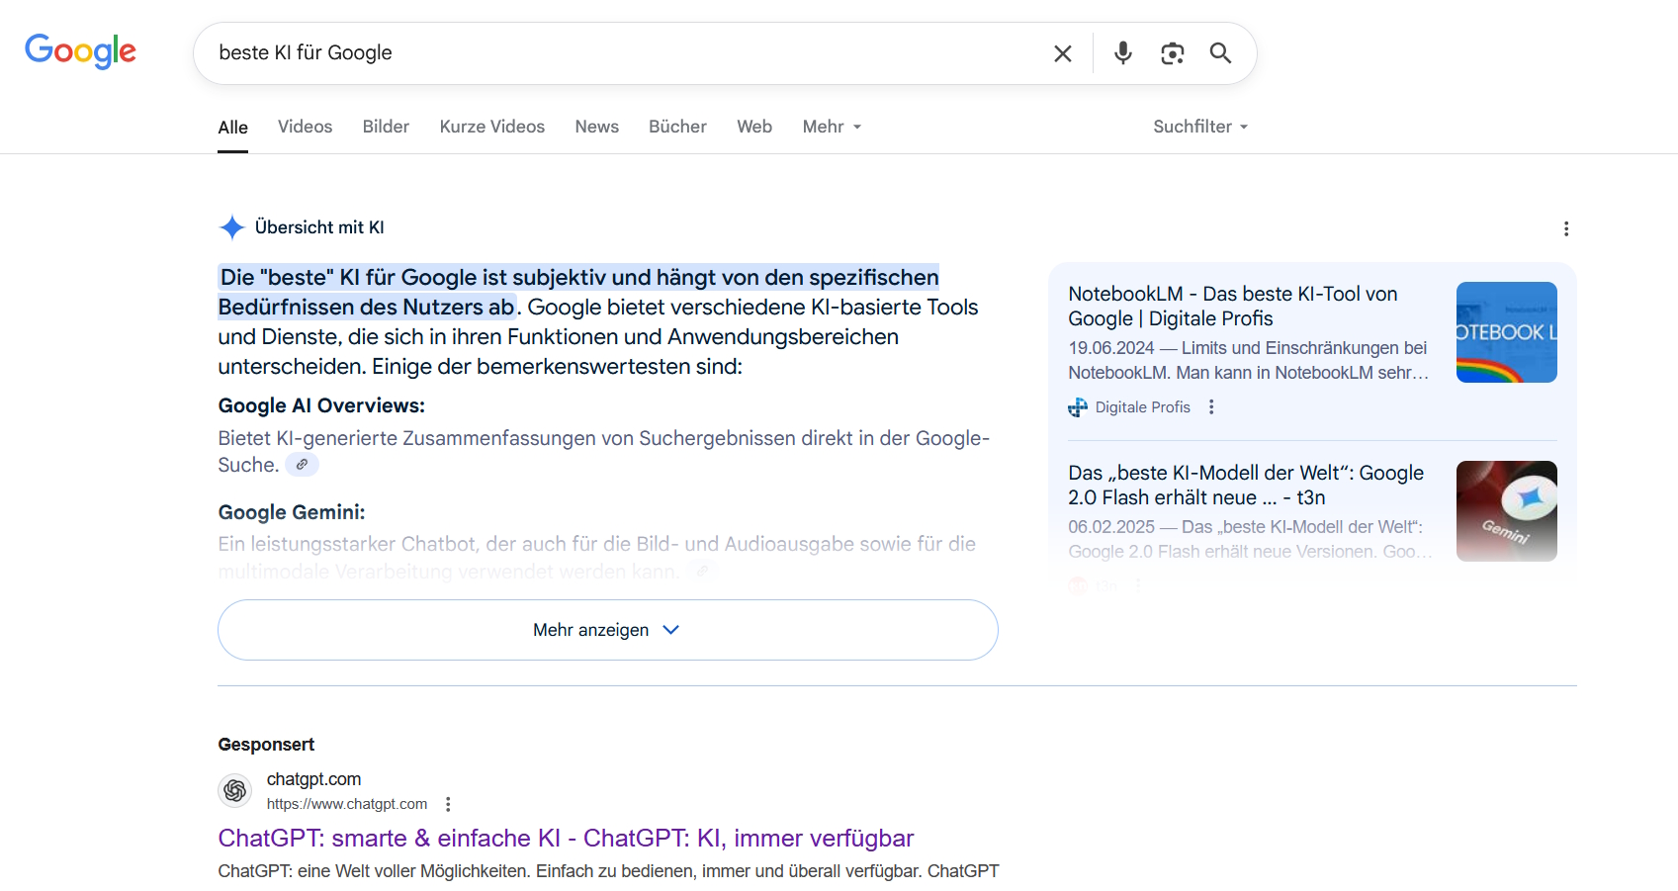Clear the search query with X

coord(1063,53)
